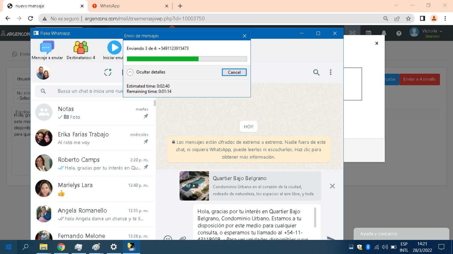Open the notifications bell icon in Argencons

click(384, 33)
